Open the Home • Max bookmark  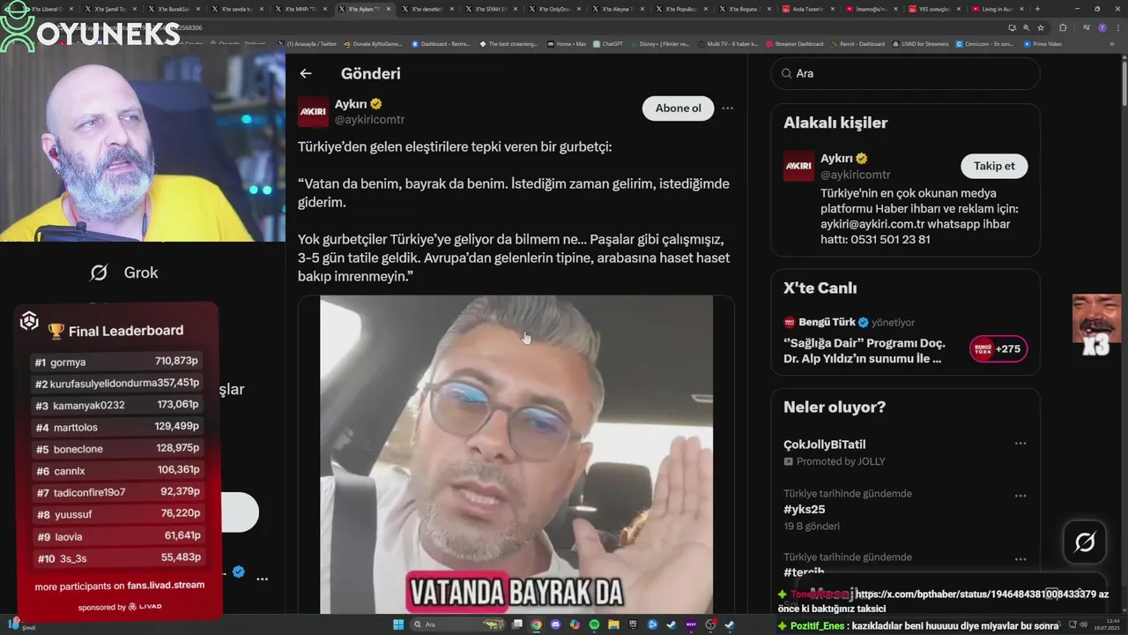[x=566, y=44]
